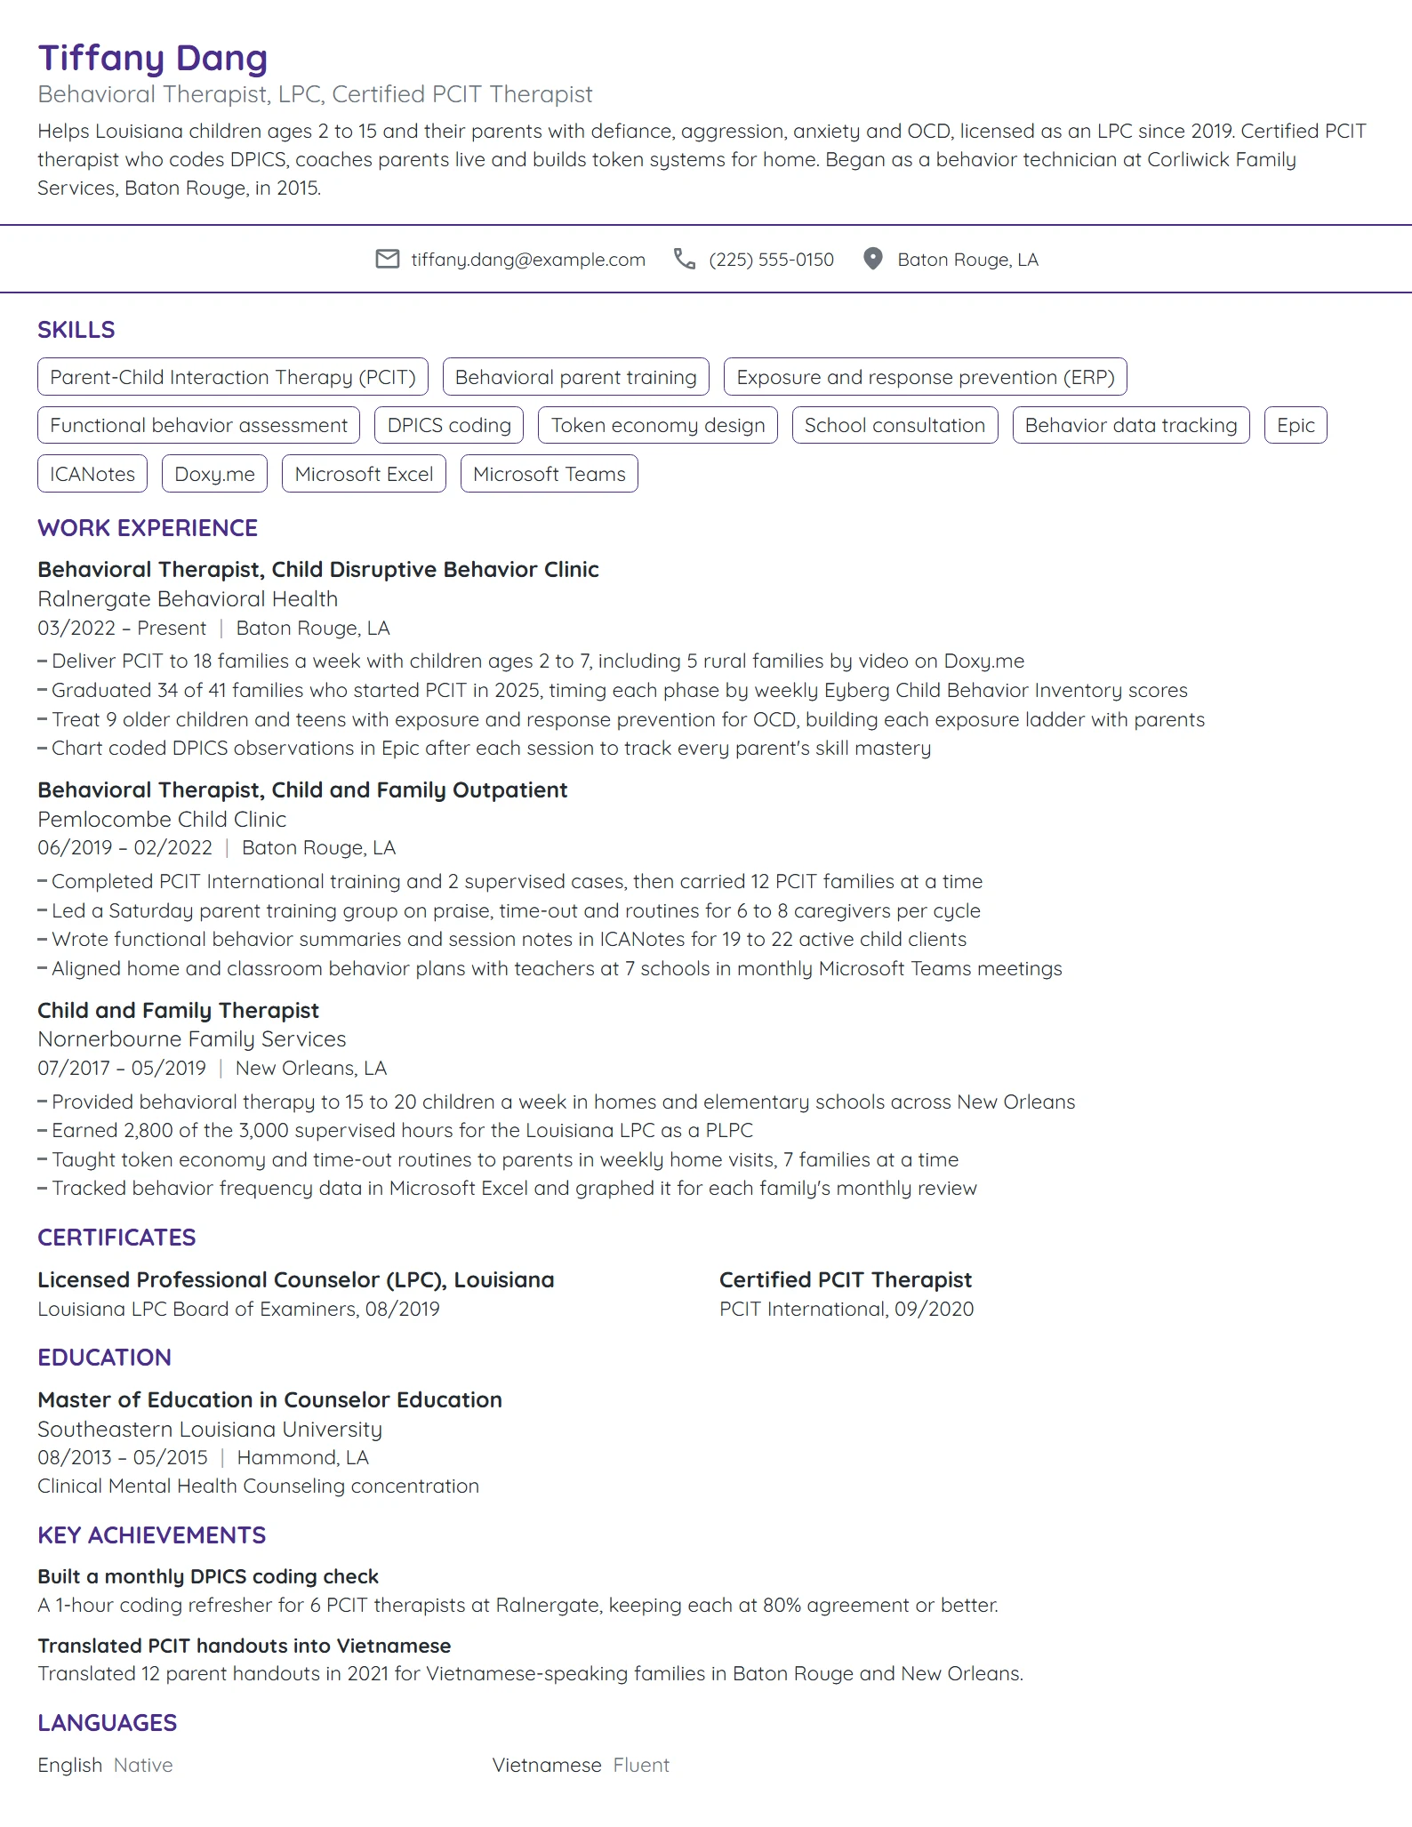Image resolution: width=1412 pixels, height=1827 pixels.
Task: Click the EDUCATION section heading
Action: (105, 1358)
